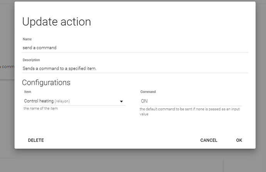Cancel the update action dialog
This screenshot has width=266, height=172.
(x=209, y=140)
